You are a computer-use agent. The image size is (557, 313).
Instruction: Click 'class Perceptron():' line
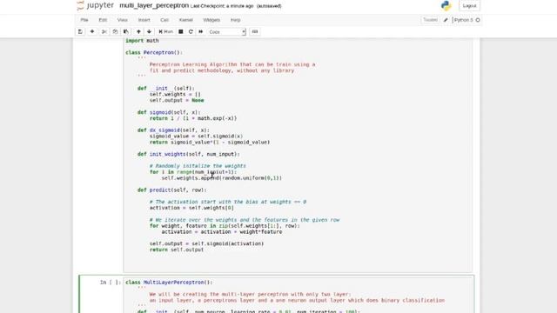(154, 52)
